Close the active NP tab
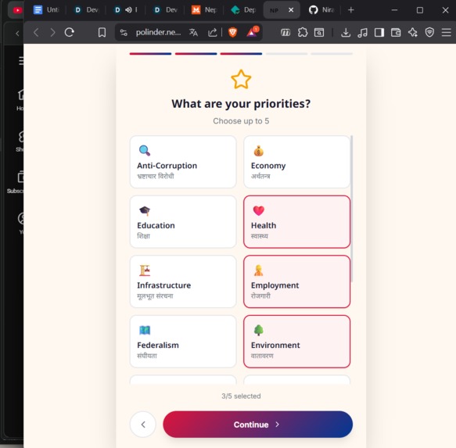 (291, 10)
